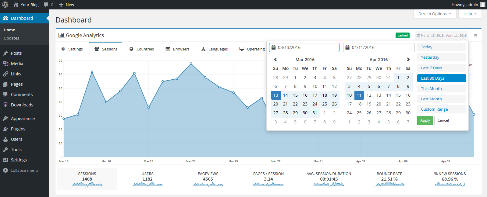
Task: Show the AVG. SESSION DURATION metric
Action: (x=329, y=179)
